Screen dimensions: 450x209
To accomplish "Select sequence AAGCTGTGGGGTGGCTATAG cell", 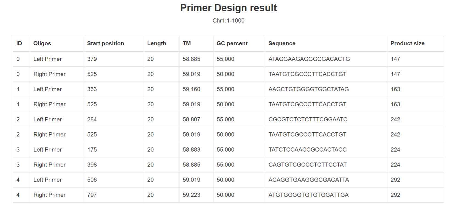I will (308, 89).
